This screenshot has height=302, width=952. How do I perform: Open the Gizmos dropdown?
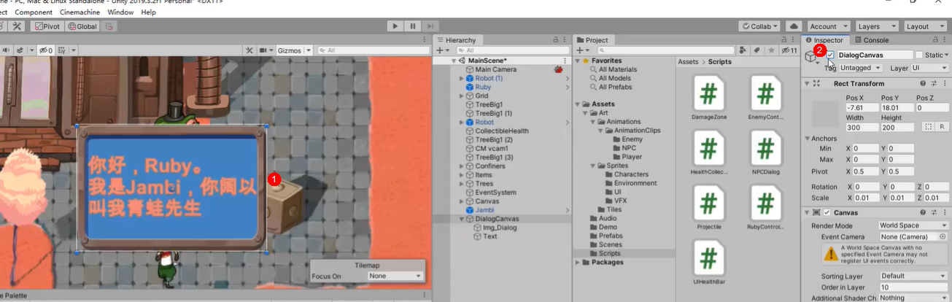(295, 50)
